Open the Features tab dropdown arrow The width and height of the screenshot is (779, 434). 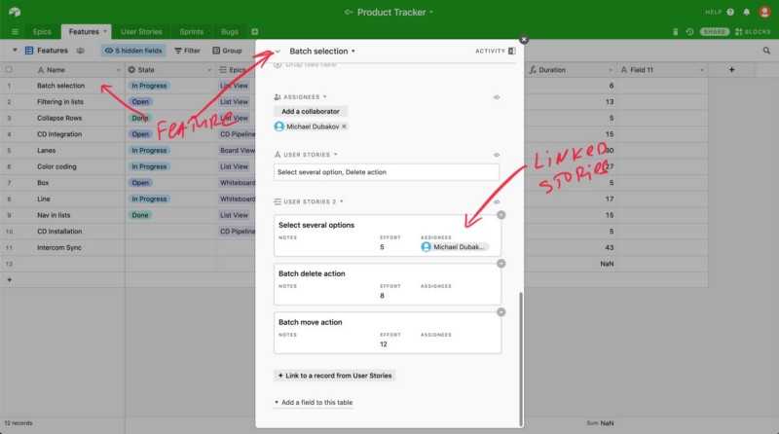(x=105, y=32)
